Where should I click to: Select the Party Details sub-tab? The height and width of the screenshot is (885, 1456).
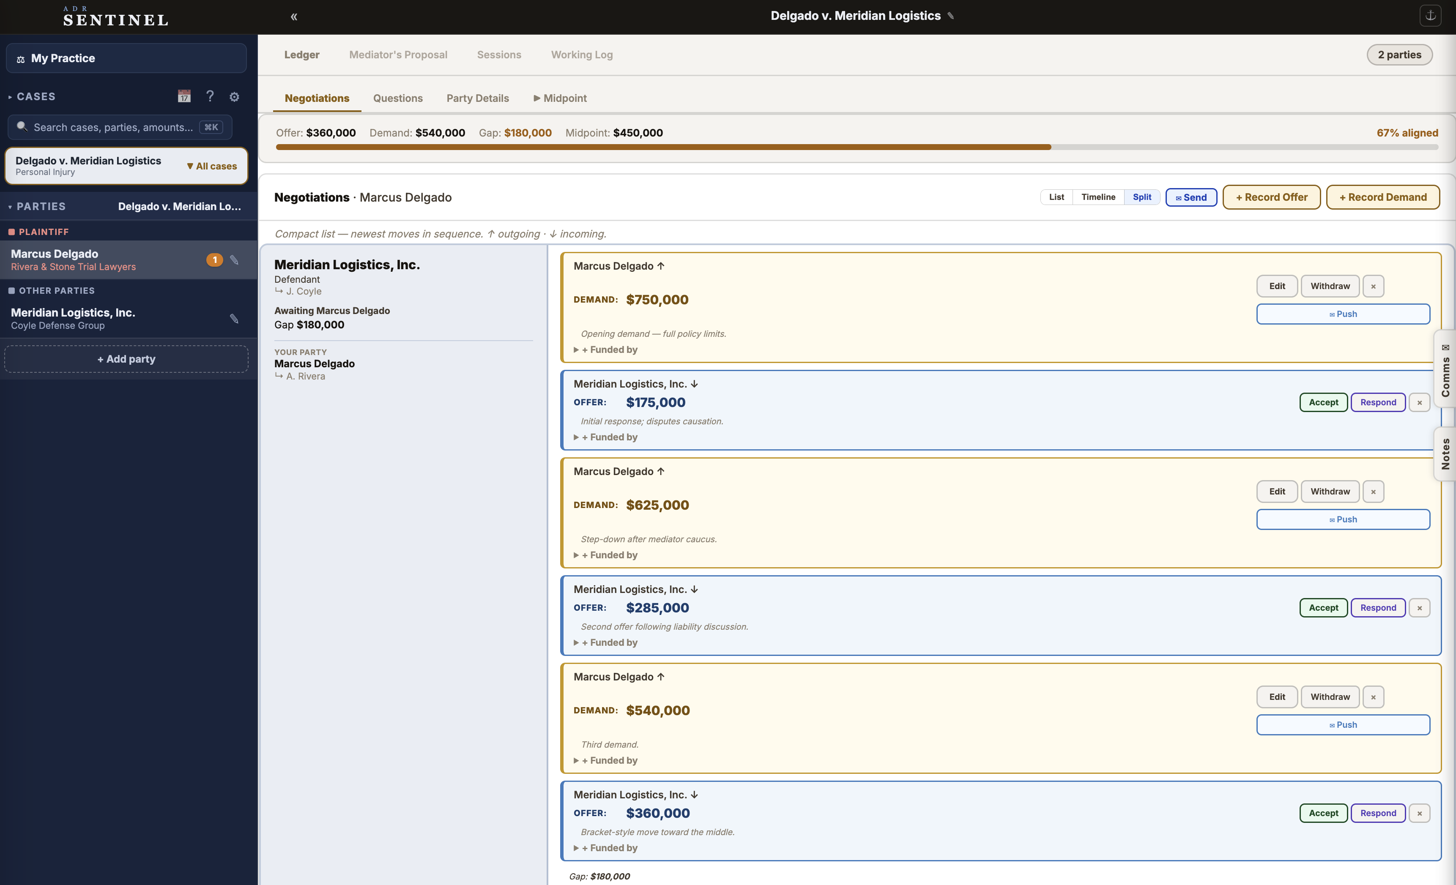(x=477, y=98)
